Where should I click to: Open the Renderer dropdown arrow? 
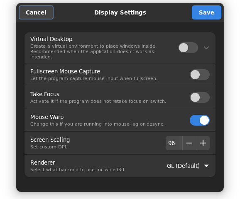click(x=206, y=166)
